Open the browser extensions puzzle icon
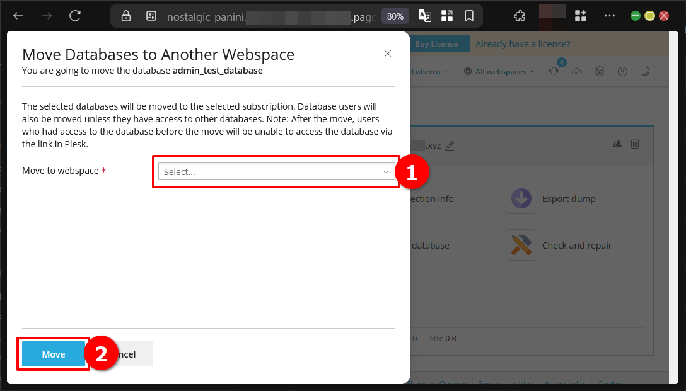 click(520, 16)
